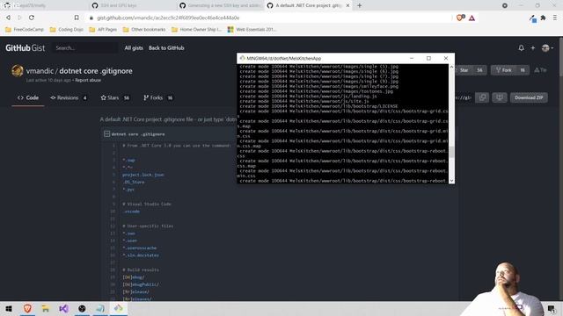The width and height of the screenshot is (563, 316).
Task: Open the GitHub plus create menu
Action: tap(533, 47)
